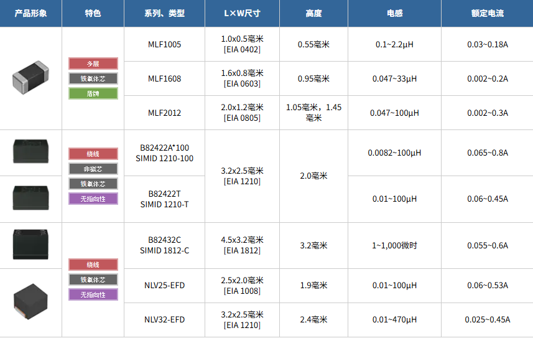Image resolution: width=533 pixels, height=338 pixels.
Task: Click the 绕线 tag next to the B82422 rows
Action: coord(93,154)
